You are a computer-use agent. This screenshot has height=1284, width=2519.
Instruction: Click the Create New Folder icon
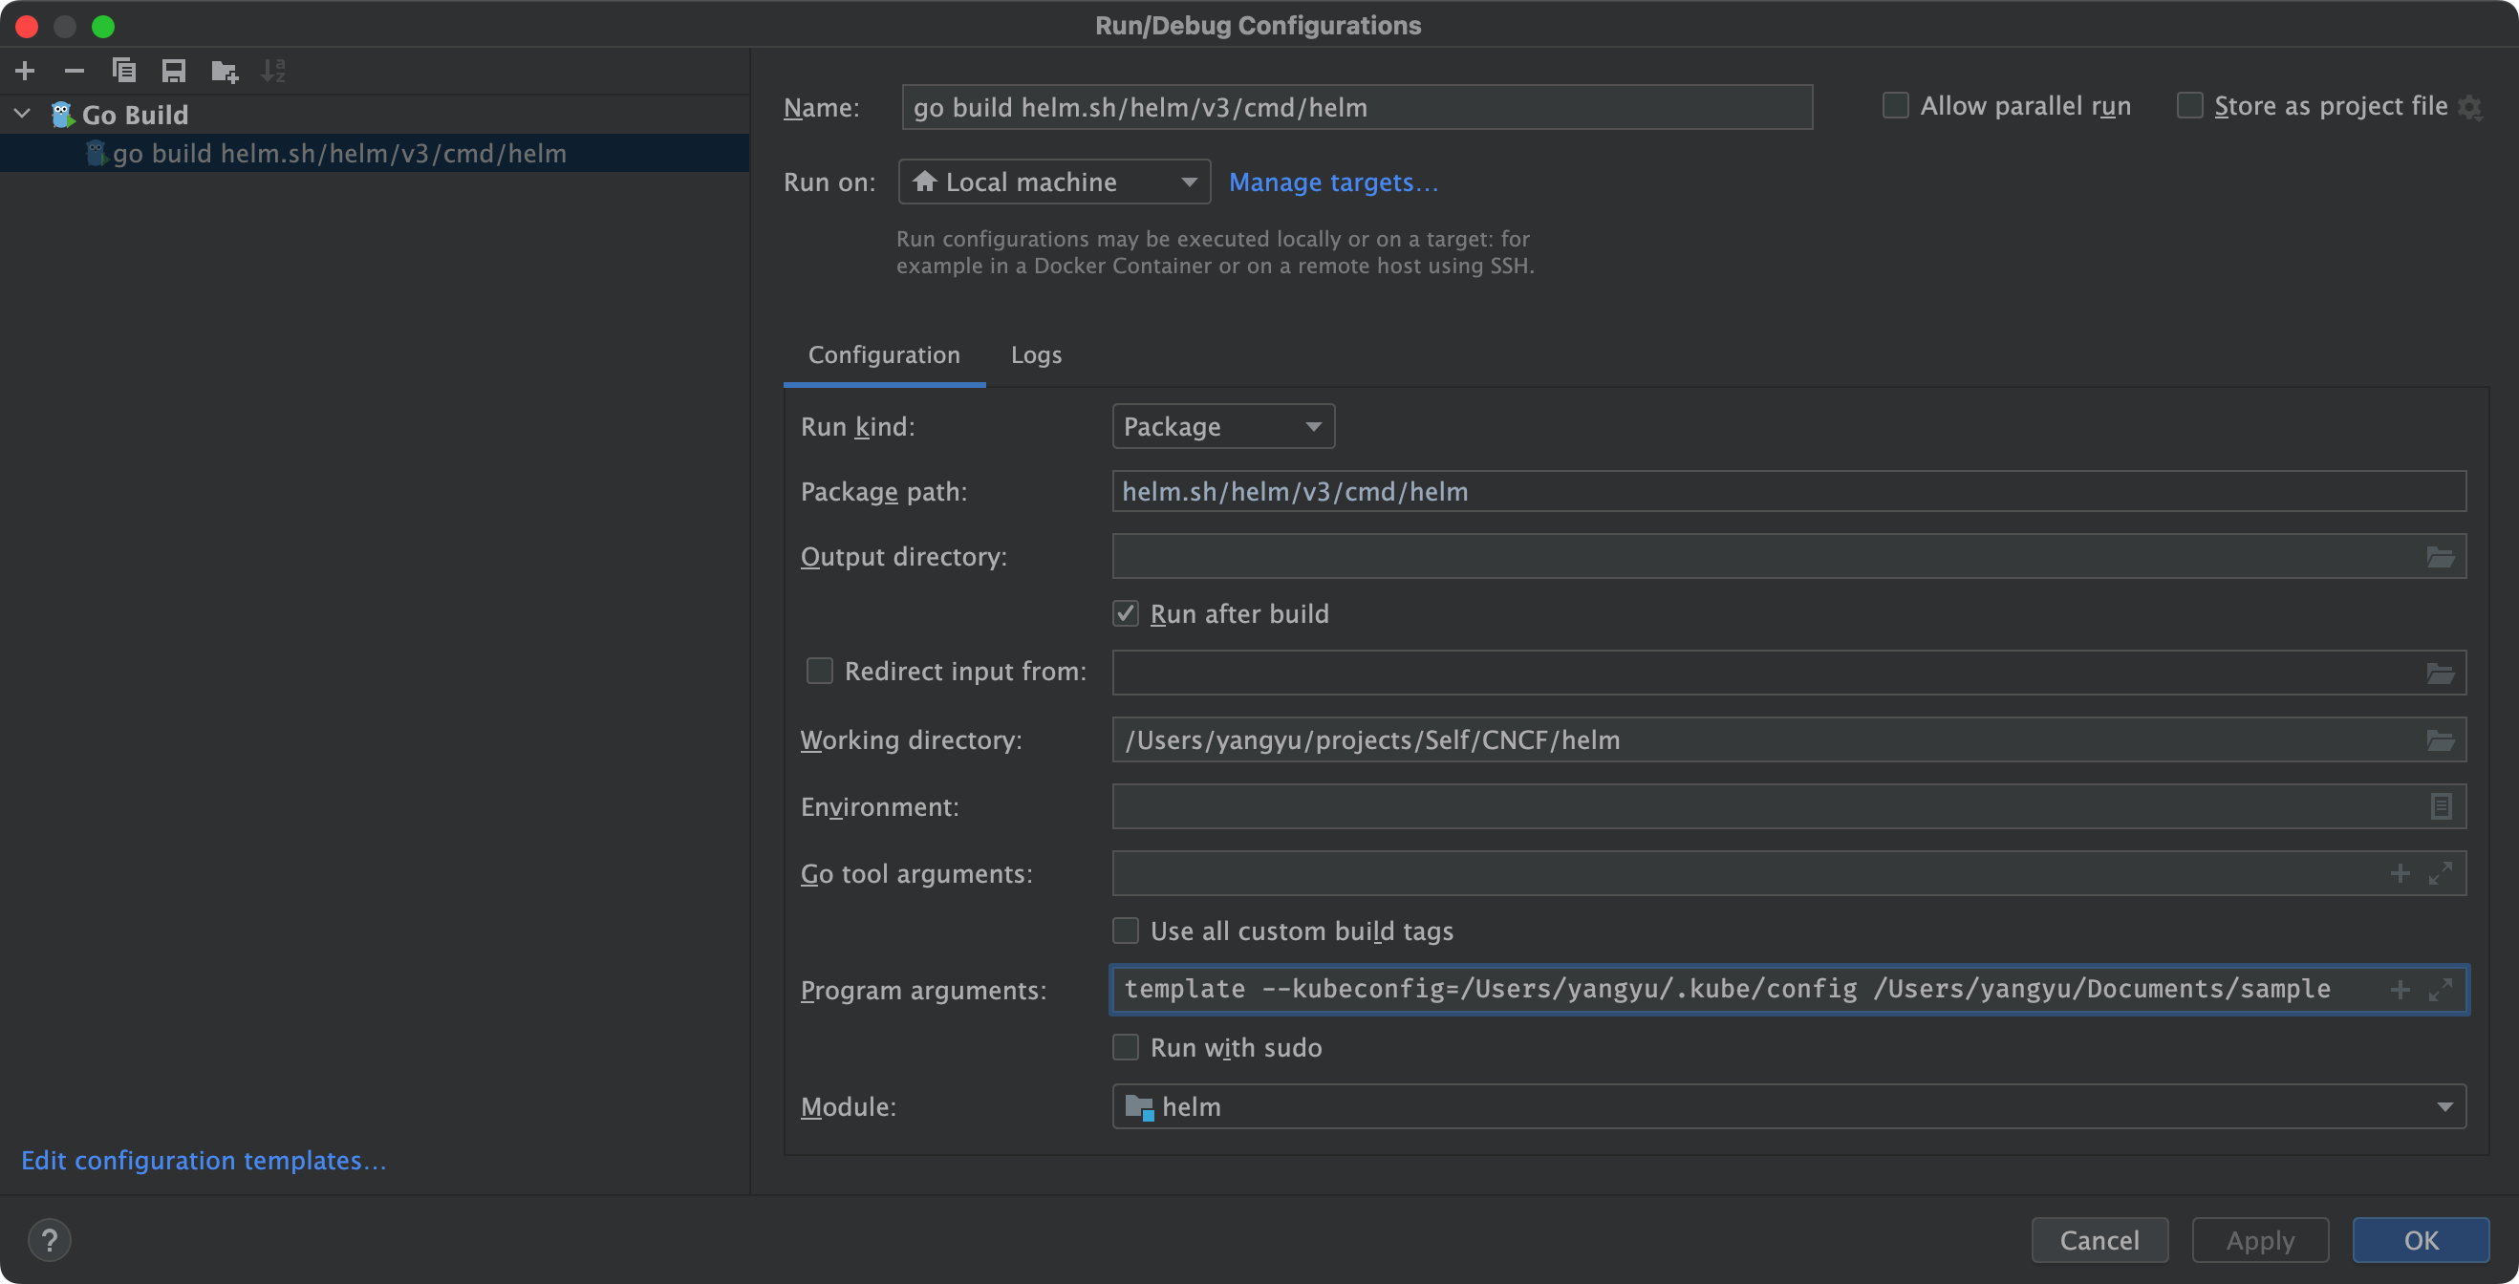(224, 71)
